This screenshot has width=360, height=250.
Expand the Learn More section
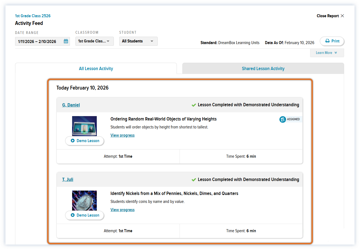coord(327,53)
